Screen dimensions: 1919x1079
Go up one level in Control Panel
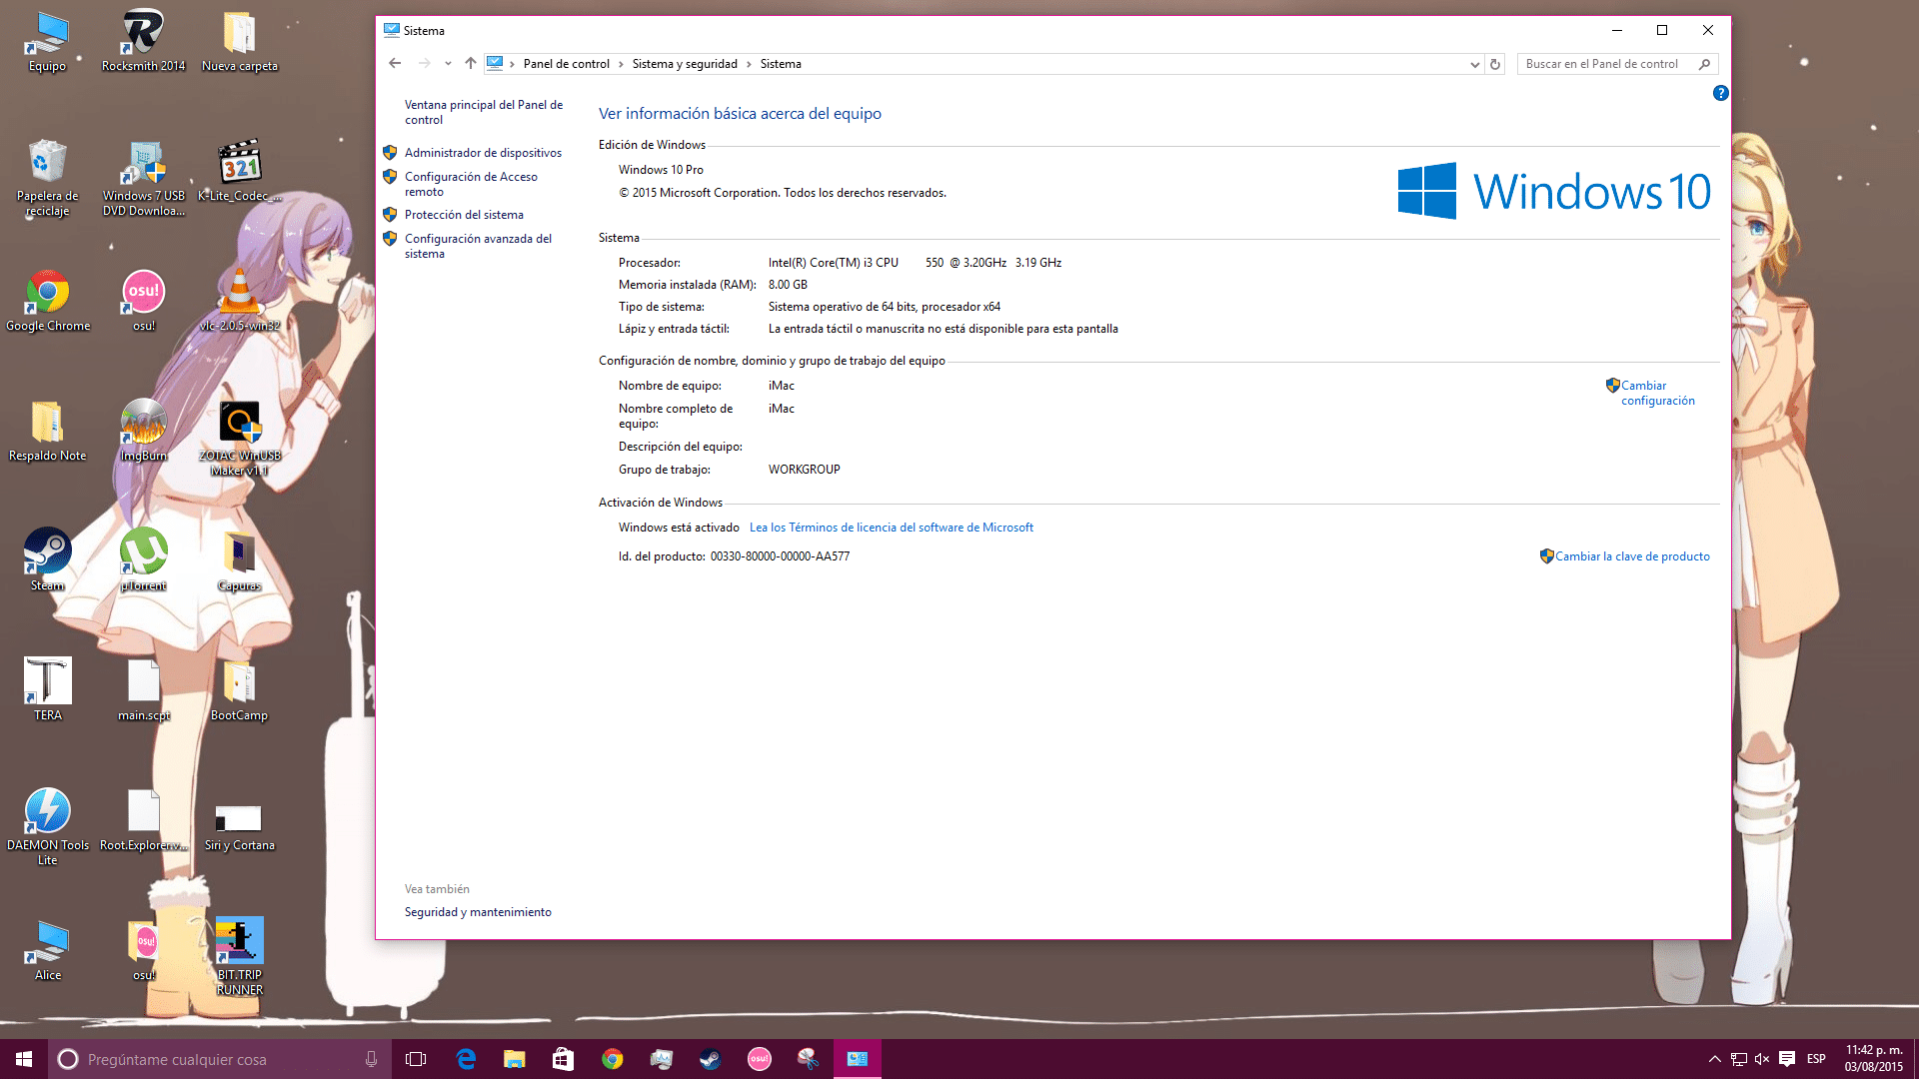pyautogui.click(x=471, y=63)
